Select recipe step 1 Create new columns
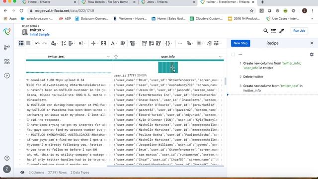318x179 pixels. [272, 66]
